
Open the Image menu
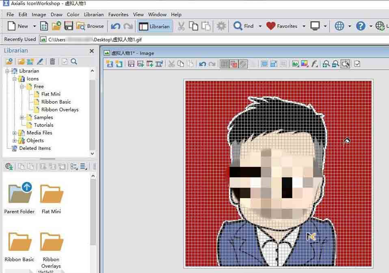point(39,14)
